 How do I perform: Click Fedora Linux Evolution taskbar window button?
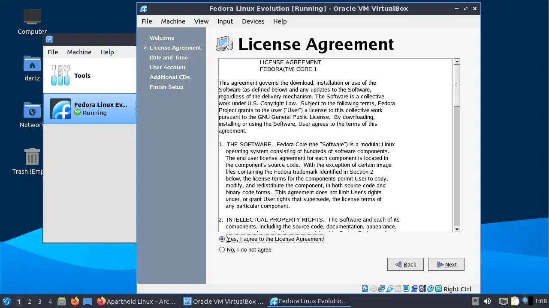[309, 302]
